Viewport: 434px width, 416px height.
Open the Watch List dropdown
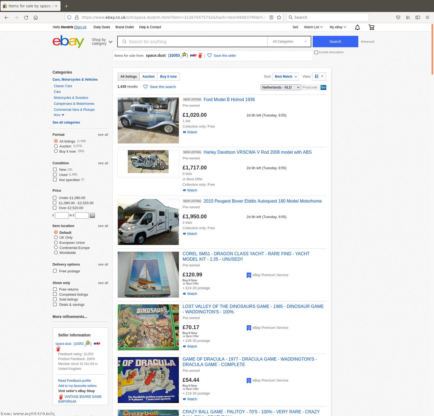pos(313,27)
